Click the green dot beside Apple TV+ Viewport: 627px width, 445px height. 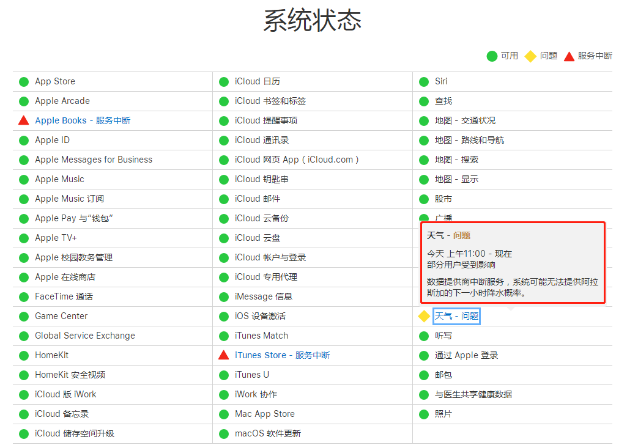24,238
